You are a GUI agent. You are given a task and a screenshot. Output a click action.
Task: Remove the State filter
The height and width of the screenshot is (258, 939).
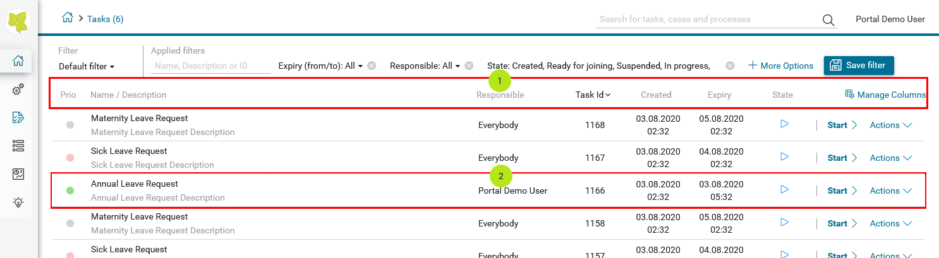(x=730, y=66)
